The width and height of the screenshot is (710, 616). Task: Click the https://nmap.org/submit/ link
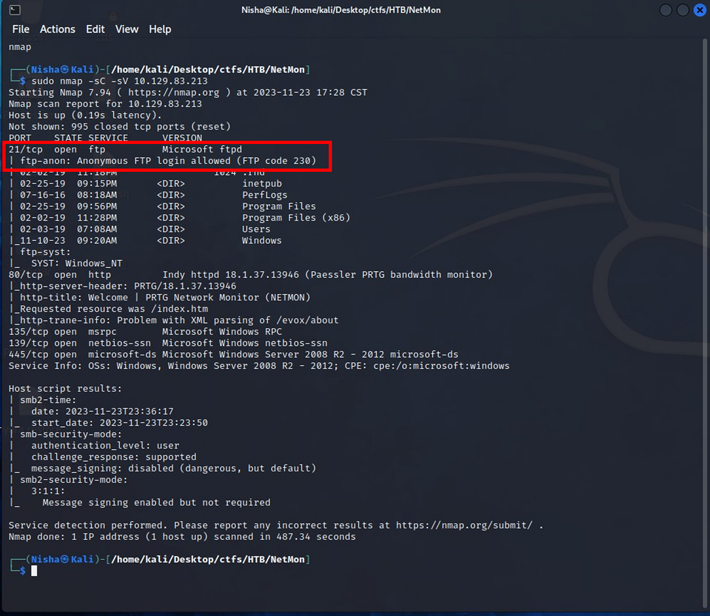464,525
